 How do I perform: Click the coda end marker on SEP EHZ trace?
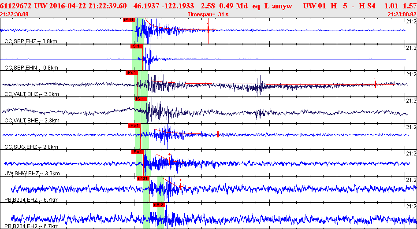tap(208, 29)
